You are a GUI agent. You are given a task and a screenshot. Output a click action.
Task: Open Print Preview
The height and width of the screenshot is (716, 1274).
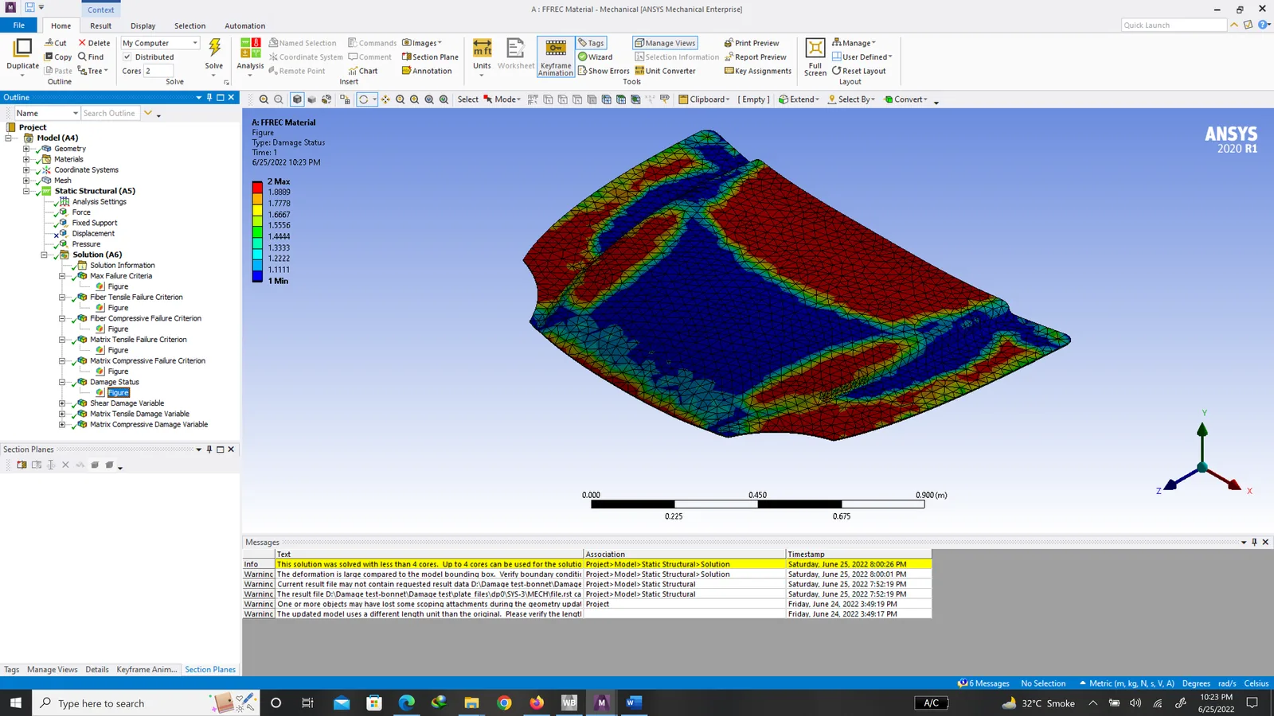coord(752,43)
